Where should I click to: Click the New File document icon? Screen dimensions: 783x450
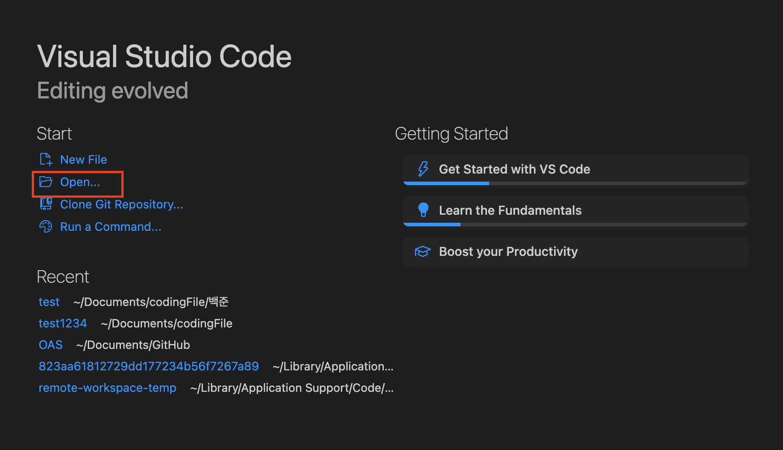pos(46,160)
